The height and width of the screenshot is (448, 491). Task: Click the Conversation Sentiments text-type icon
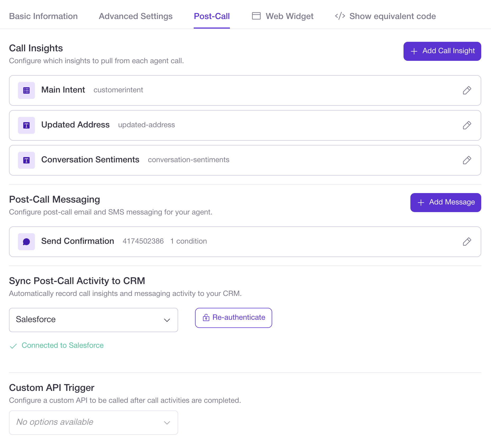(x=26, y=160)
